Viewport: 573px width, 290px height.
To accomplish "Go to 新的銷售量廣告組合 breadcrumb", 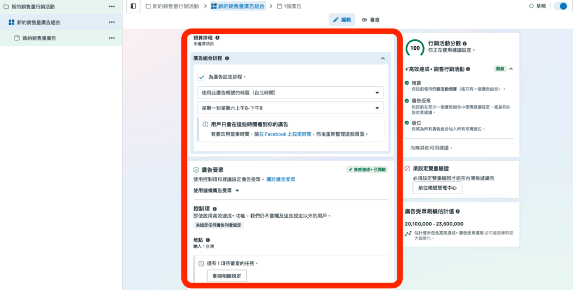I will coord(238,6).
